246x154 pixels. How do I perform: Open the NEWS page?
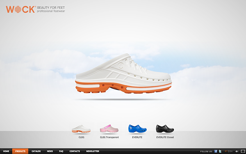(x=50, y=151)
